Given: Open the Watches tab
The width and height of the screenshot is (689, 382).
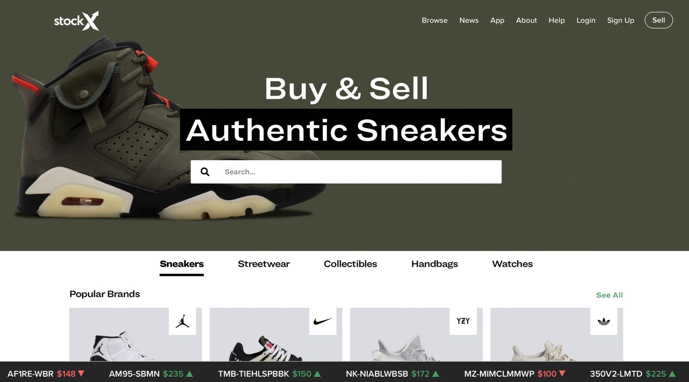Looking at the screenshot, I should coord(512,264).
